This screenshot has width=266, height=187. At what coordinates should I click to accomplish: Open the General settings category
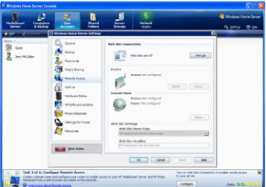(x=77, y=44)
